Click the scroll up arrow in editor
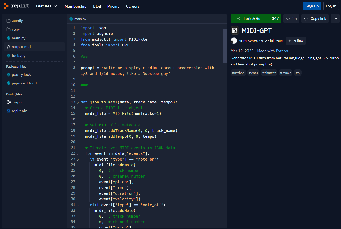The width and height of the screenshot is (341, 229). (x=225, y=27)
